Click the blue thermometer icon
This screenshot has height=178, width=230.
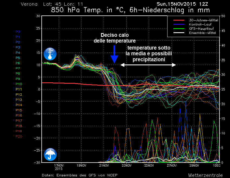click(50, 54)
